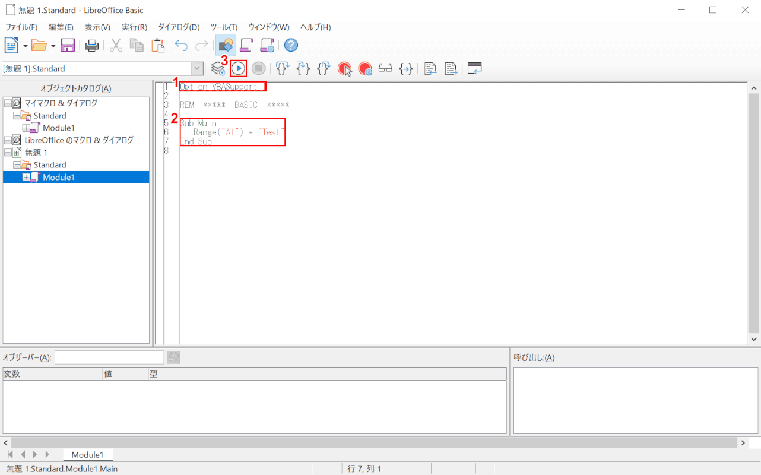Viewport: 761px width, 475px height.
Task: Toggle a breakpoint with the red circle icon
Action: pos(345,69)
